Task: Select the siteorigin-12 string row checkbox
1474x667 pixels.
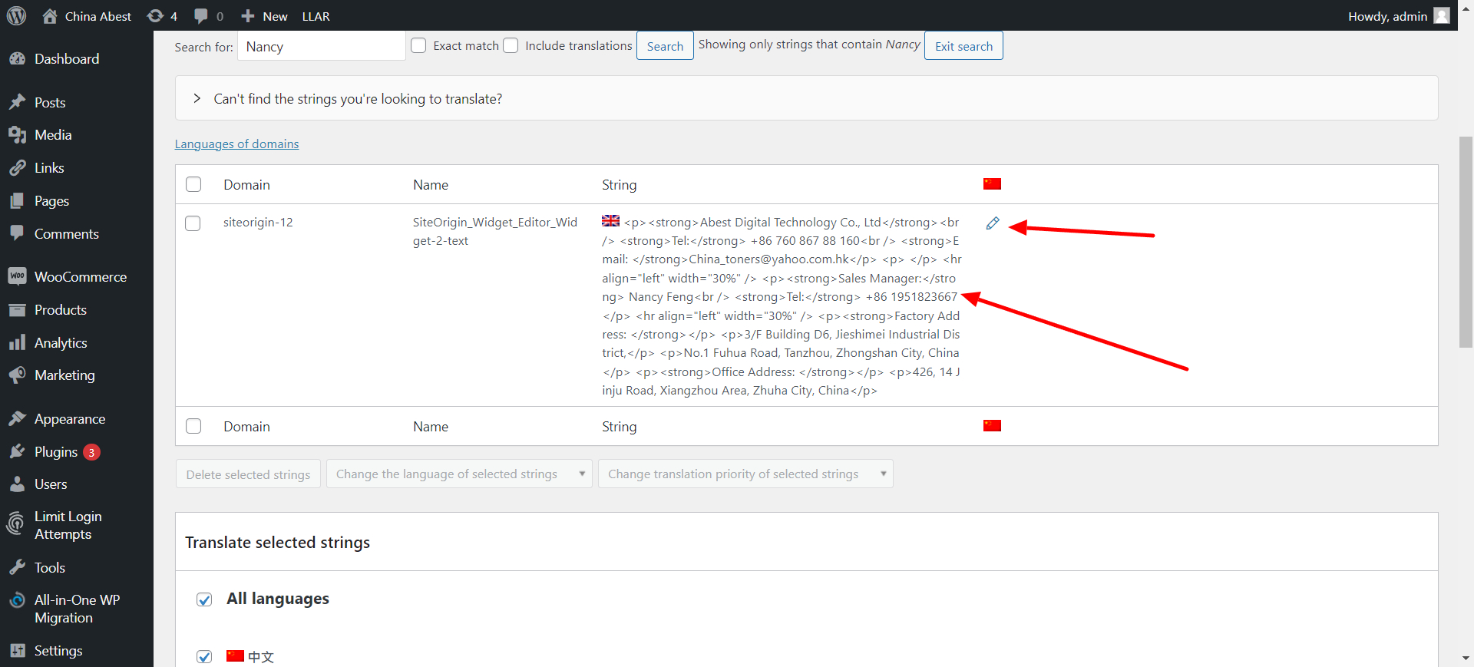Action: point(193,223)
